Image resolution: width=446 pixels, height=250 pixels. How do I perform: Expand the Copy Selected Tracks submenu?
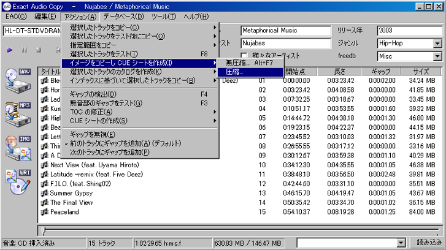[140, 28]
